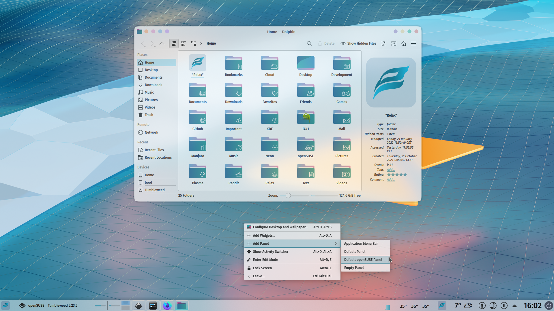Select the Development folder
This screenshot has width=554, height=311.
coord(342,66)
